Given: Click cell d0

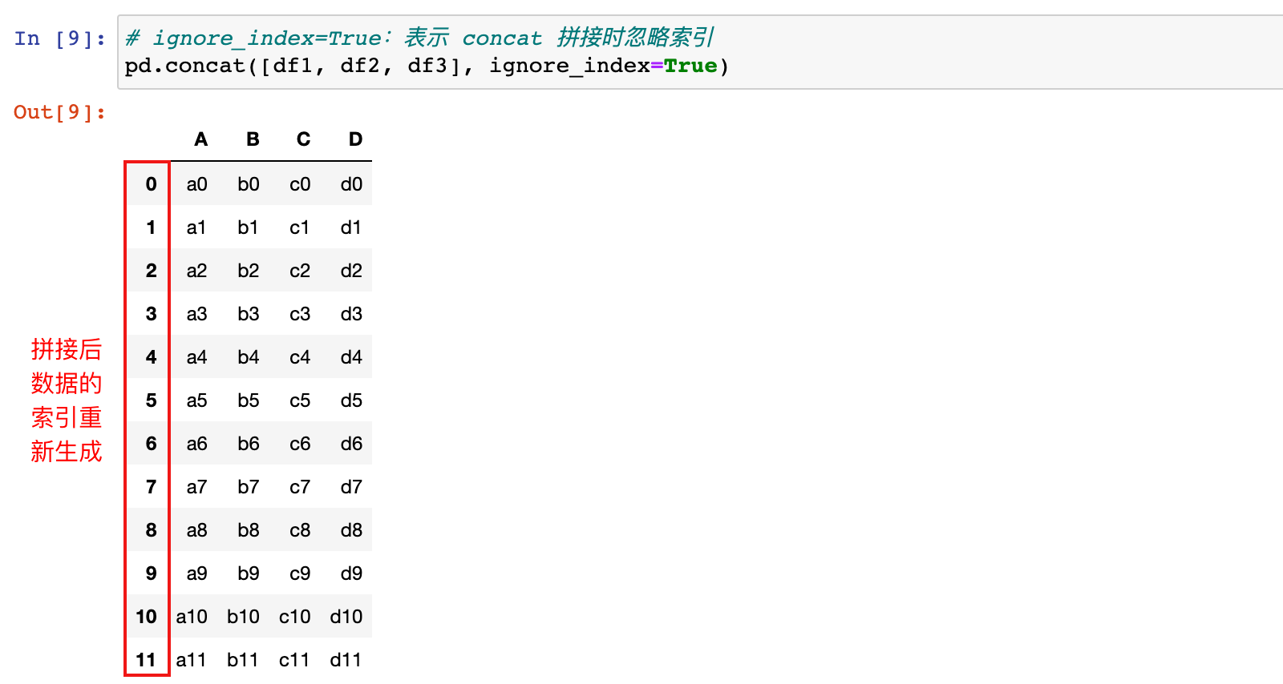Looking at the screenshot, I should click(x=351, y=184).
